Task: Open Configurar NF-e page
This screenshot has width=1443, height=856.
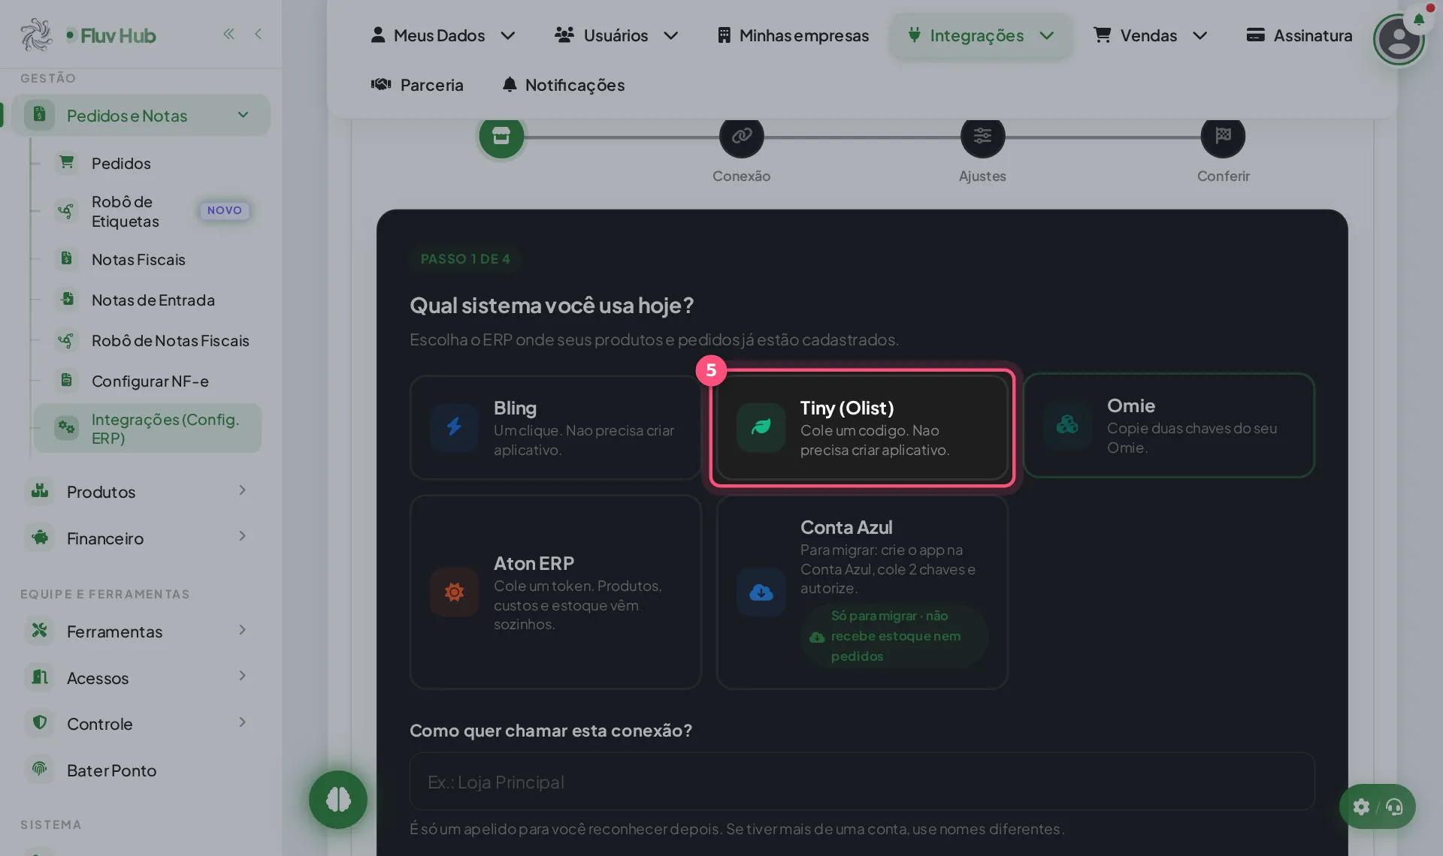Action: click(147, 381)
